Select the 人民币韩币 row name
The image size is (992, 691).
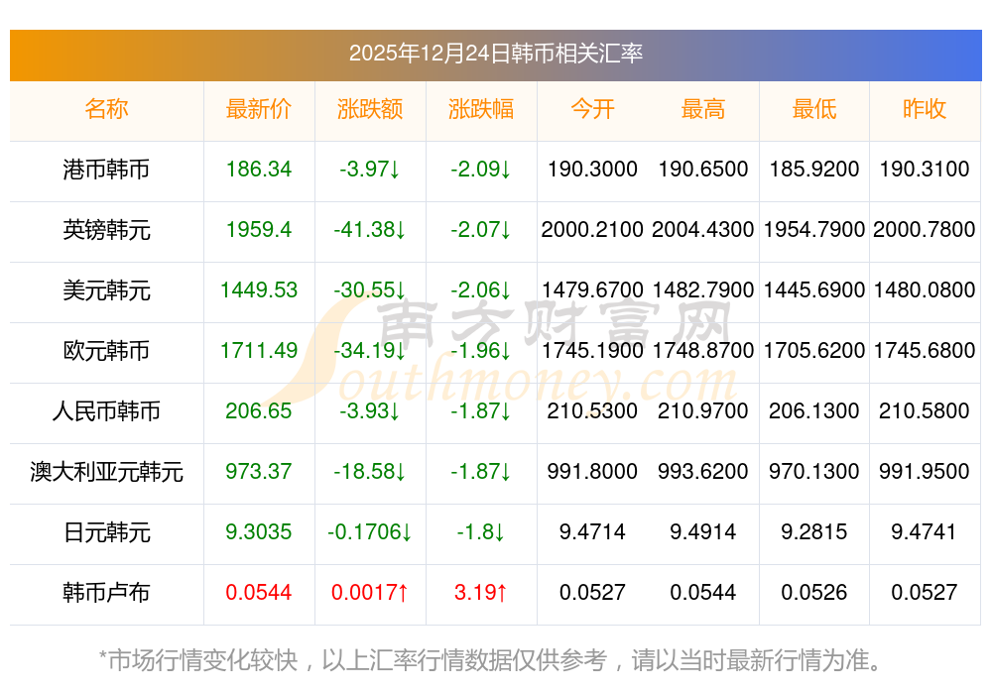point(106,411)
